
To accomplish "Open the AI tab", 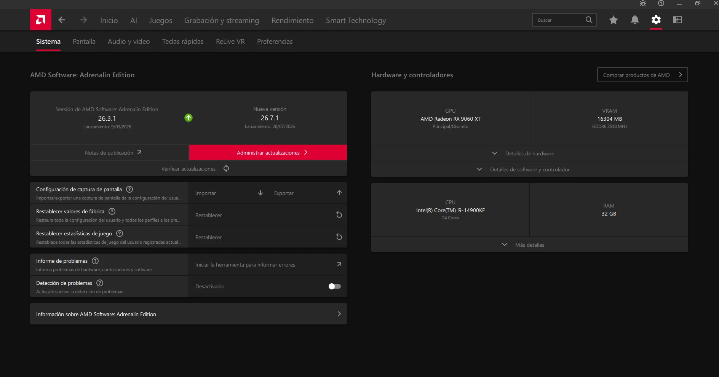I will (134, 20).
